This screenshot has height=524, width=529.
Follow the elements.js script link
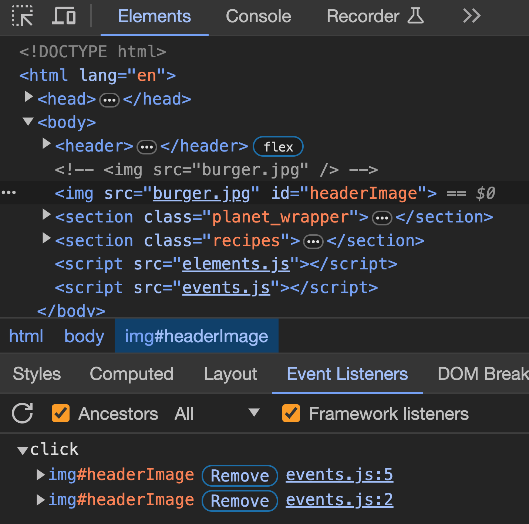point(236,264)
